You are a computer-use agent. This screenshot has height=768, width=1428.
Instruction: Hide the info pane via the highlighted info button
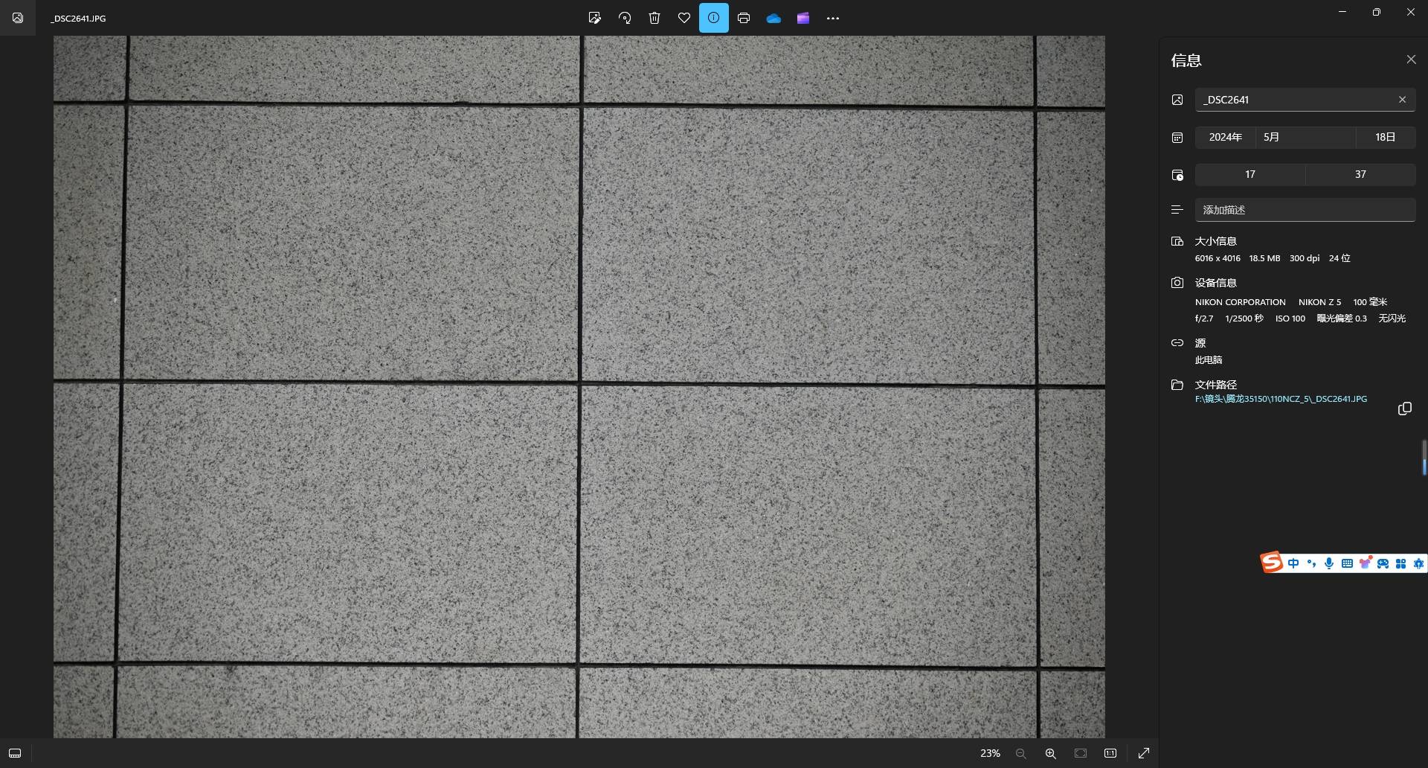coord(713,18)
